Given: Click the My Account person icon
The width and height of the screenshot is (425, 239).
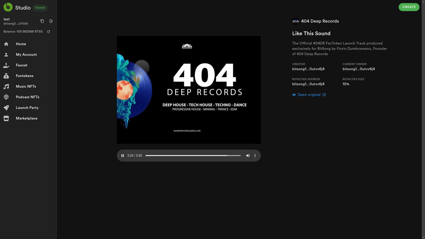Looking at the screenshot, I should click(x=6, y=55).
